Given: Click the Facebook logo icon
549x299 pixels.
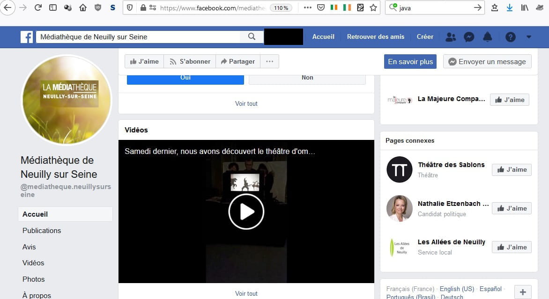Looking at the screenshot, I should [27, 36].
